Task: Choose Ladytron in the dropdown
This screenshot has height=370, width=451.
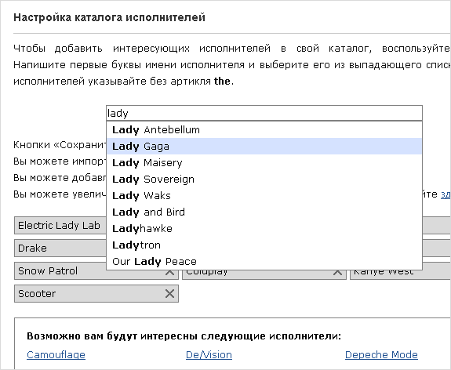Action: click(264, 245)
